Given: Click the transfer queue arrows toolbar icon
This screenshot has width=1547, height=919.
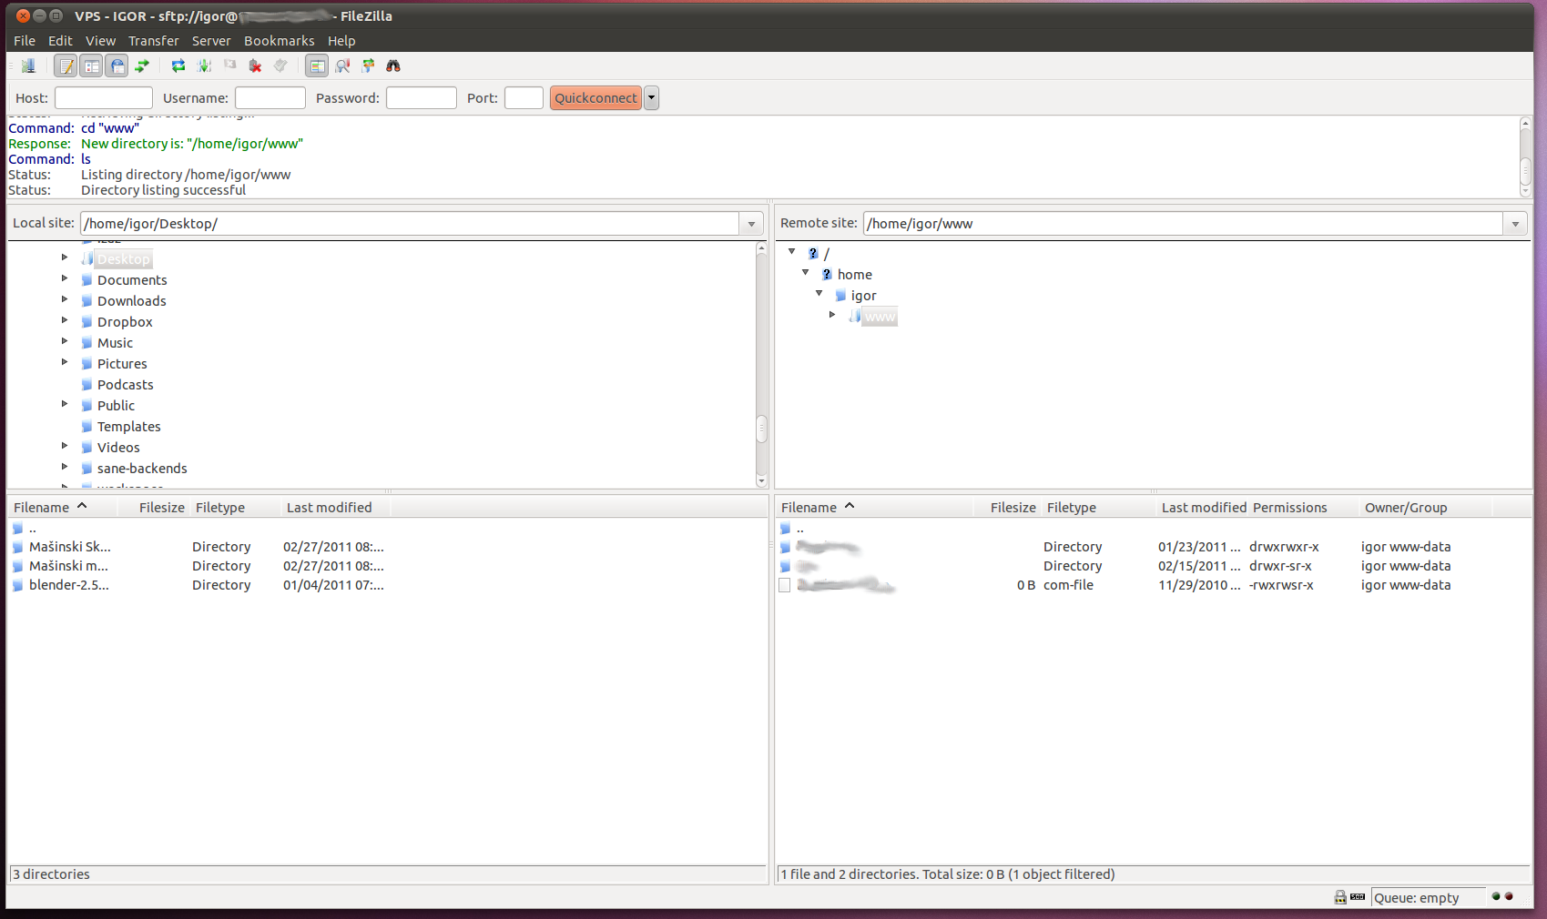Looking at the screenshot, I should 142,66.
